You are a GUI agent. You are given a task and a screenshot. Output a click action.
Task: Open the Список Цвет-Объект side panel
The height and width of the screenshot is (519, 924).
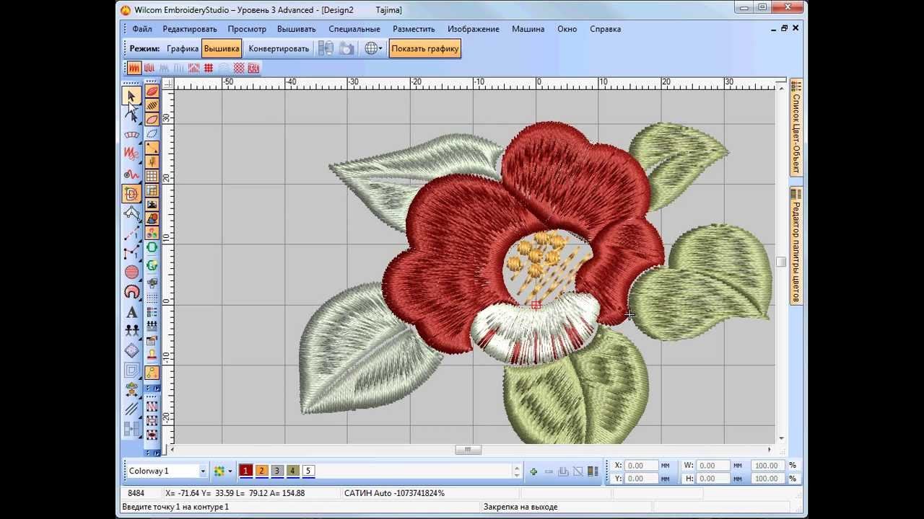click(x=796, y=130)
